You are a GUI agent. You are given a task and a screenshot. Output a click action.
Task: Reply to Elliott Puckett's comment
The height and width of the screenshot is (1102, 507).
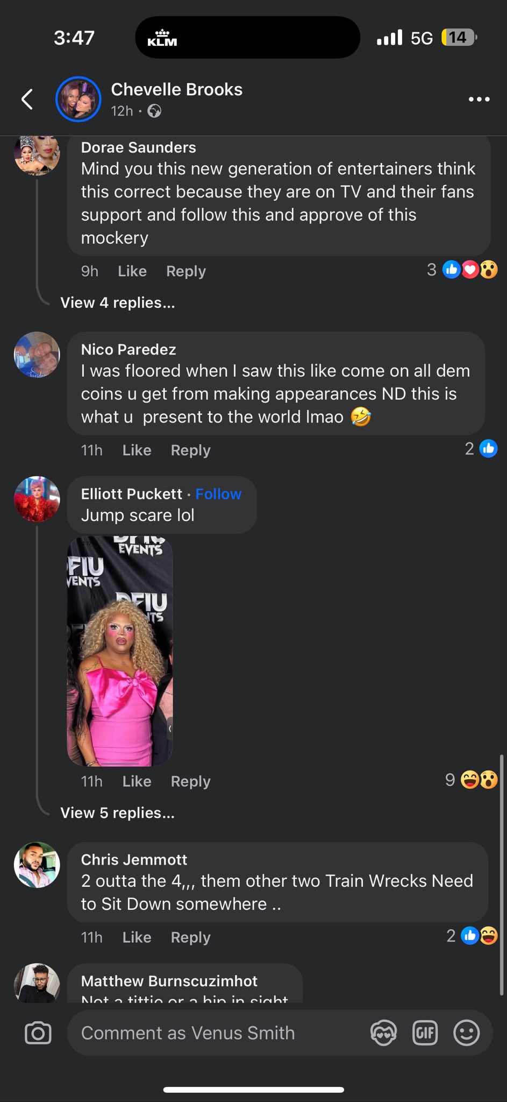(x=190, y=781)
